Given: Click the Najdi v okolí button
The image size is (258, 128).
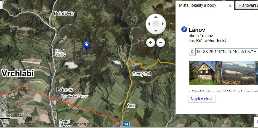Looking at the screenshot, I should tap(201, 99).
